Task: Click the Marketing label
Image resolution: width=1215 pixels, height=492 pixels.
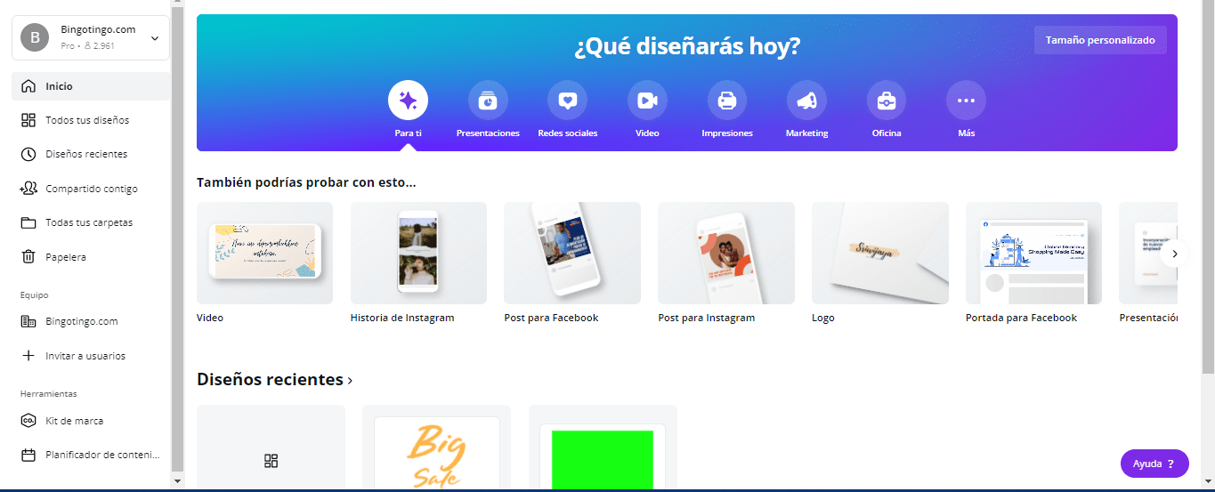Action: (x=806, y=133)
